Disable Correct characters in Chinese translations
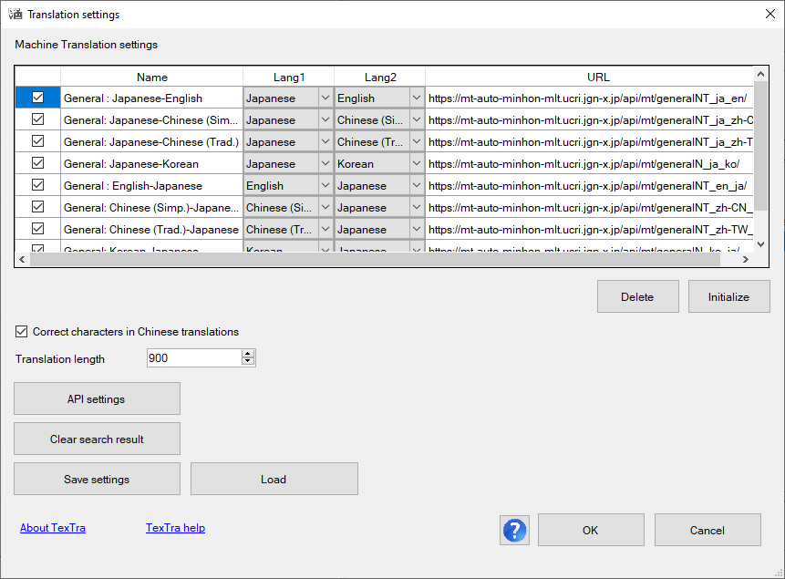785x579 pixels. coord(21,332)
